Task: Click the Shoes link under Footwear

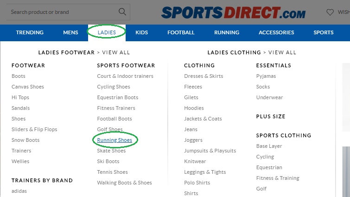Action: (x=19, y=119)
